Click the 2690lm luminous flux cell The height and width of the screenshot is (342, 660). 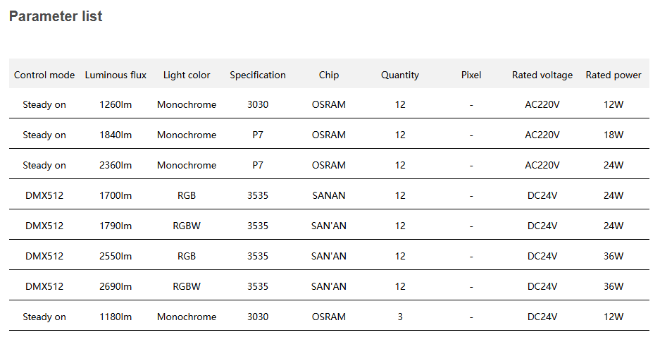(116, 286)
